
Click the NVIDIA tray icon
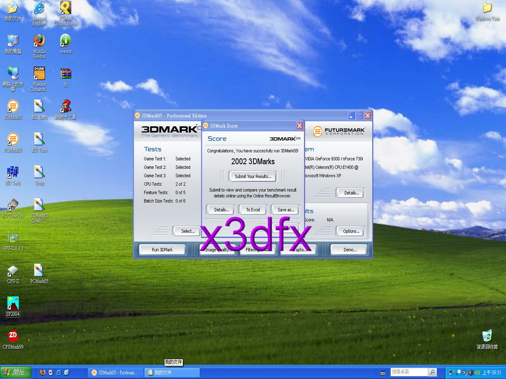[477, 373]
